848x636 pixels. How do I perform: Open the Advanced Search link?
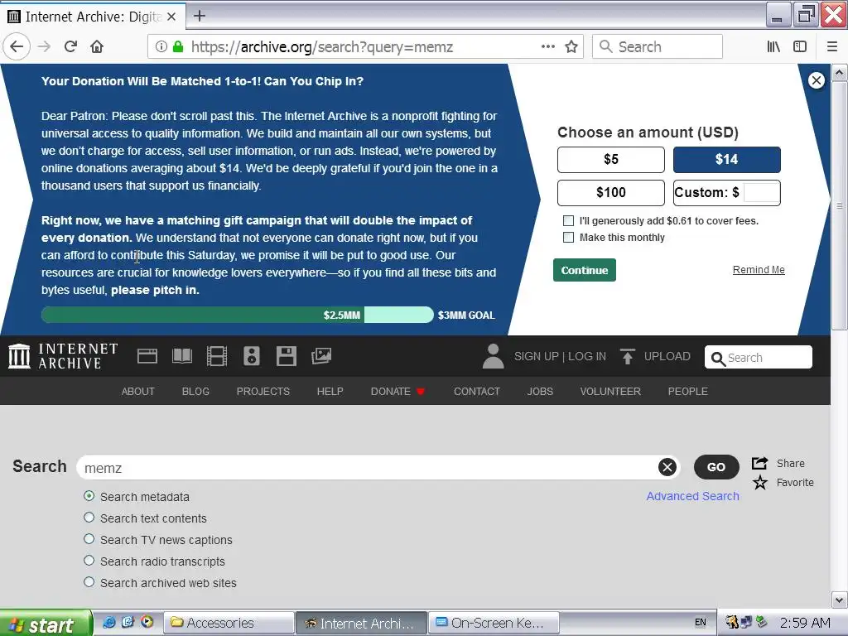(693, 496)
